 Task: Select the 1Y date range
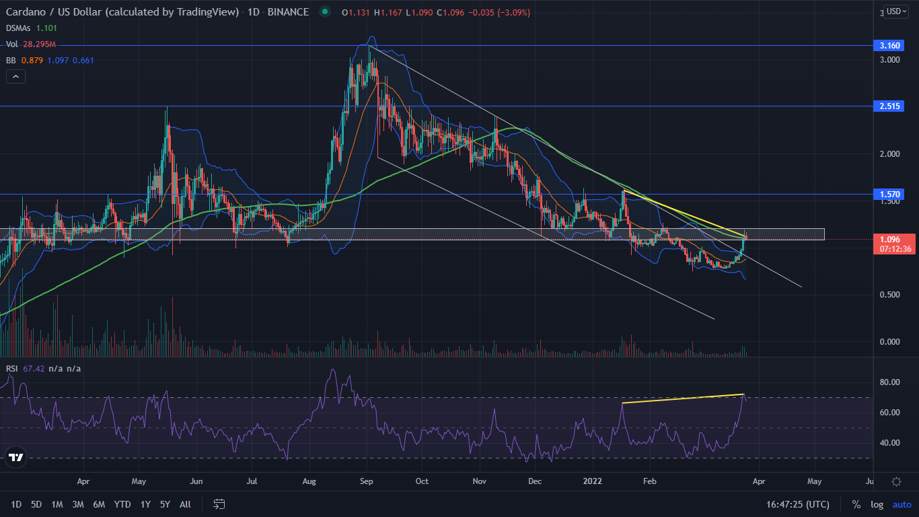point(145,504)
